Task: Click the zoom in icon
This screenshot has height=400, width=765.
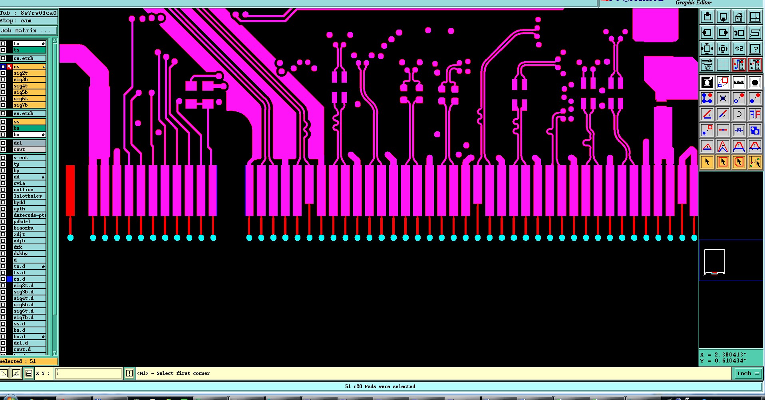Action: click(x=707, y=49)
